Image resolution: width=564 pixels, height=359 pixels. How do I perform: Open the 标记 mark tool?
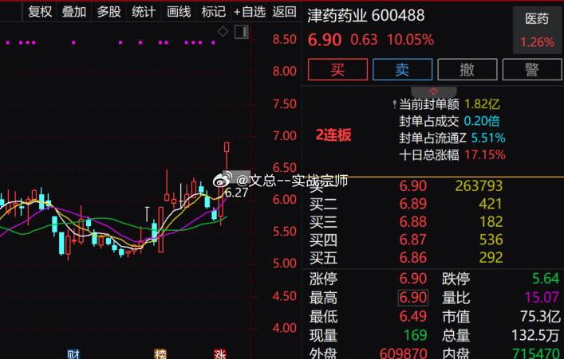pos(213,11)
